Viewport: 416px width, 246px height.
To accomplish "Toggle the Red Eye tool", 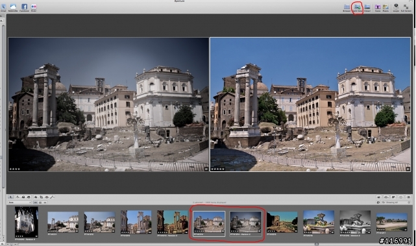I will (47, 197).
